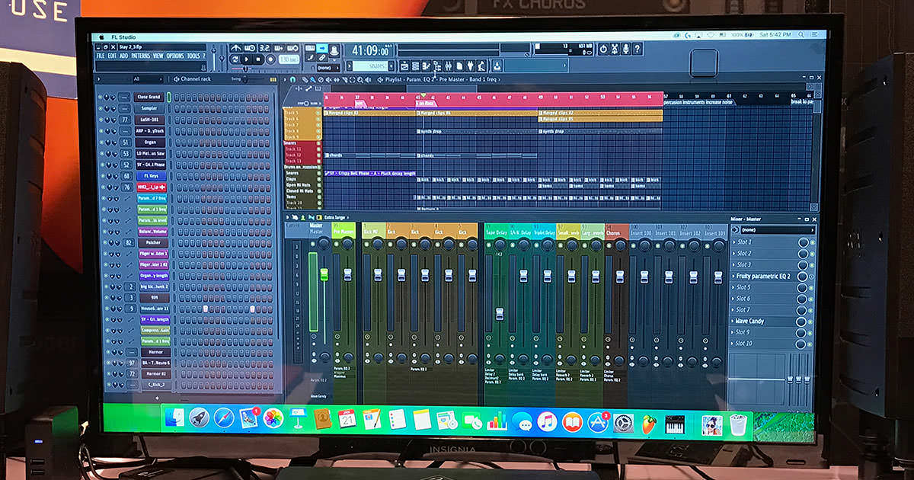The image size is (914, 480).
Task: Click the percussion instruments increase noise marker
Action: tap(698, 101)
